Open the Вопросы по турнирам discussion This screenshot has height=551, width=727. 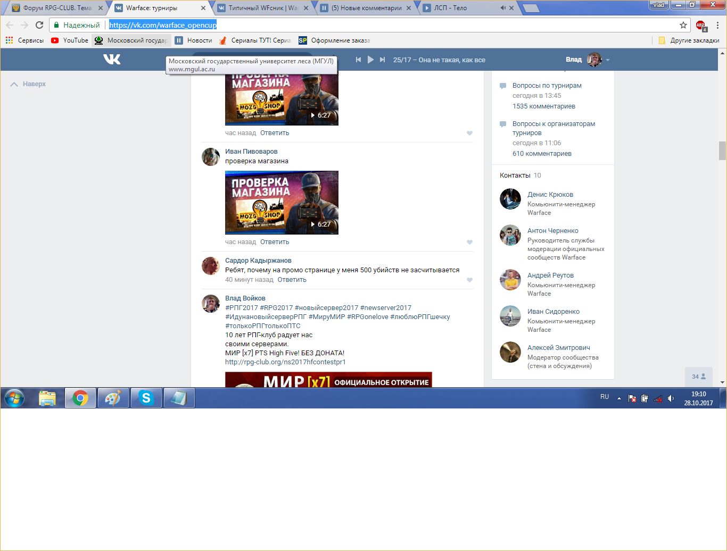click(x=547, y=86)
